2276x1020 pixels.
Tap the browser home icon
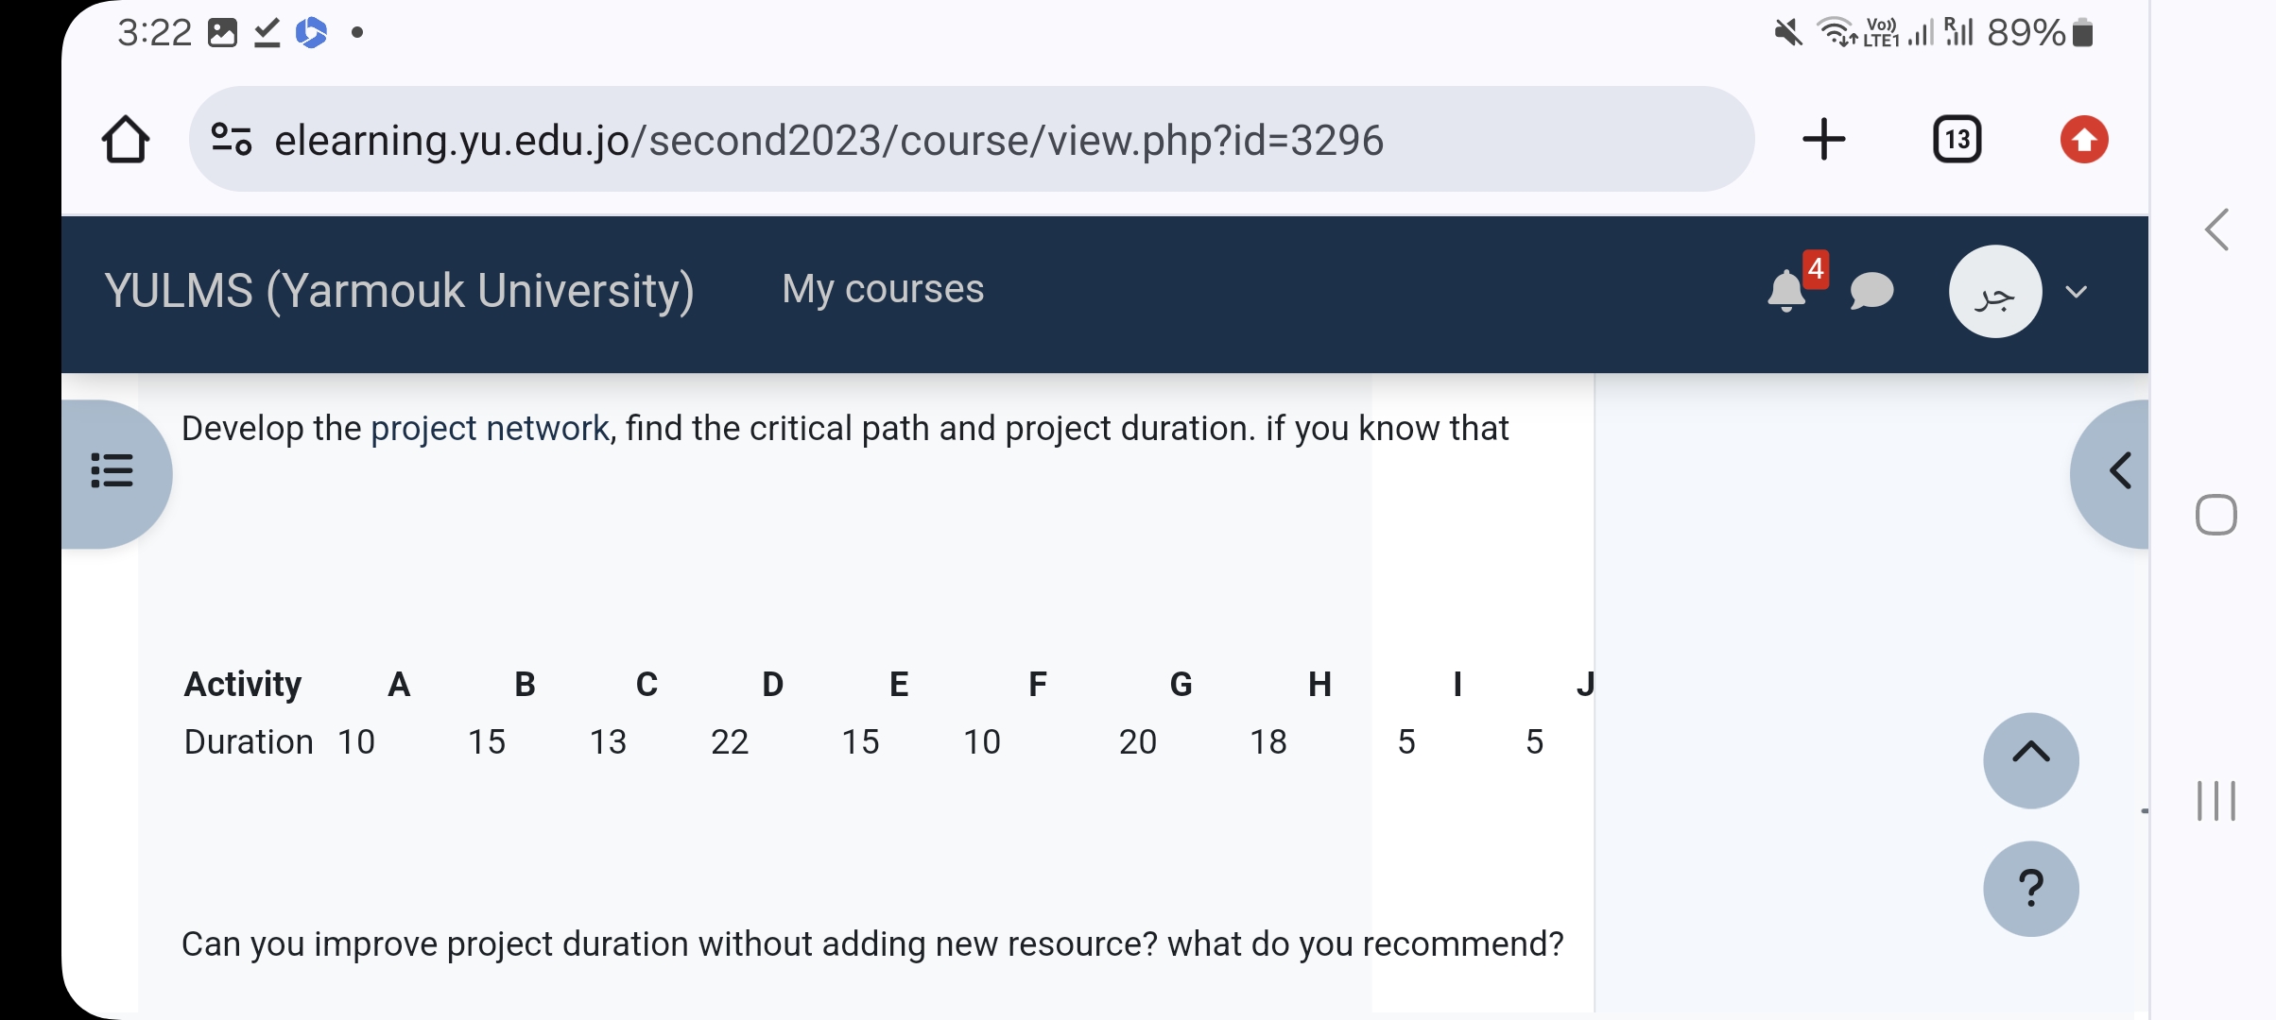pyautogui.click(x=128, y=139)
